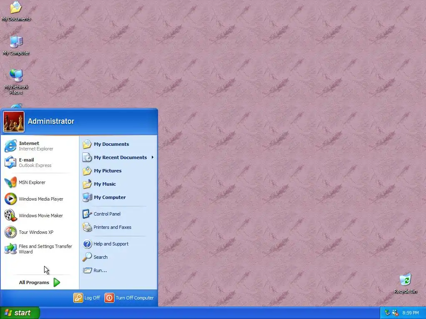Click Turn Off Computer button
The height and width of the screenshot is (319, 426).
click(129, 298)
